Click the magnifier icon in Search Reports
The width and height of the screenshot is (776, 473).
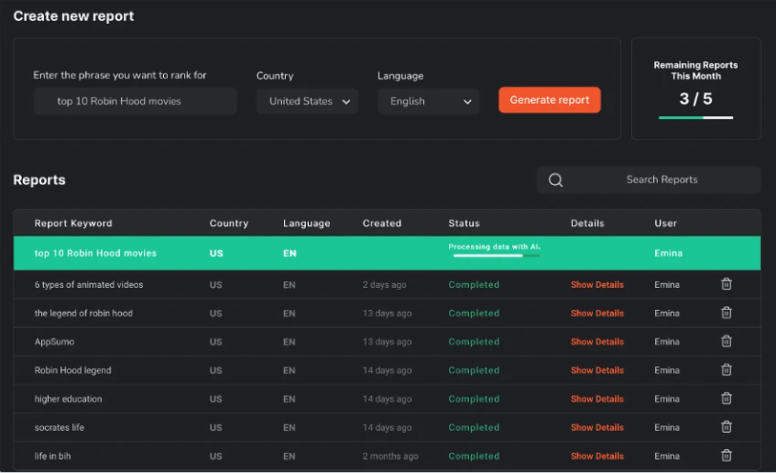point(556,180)
